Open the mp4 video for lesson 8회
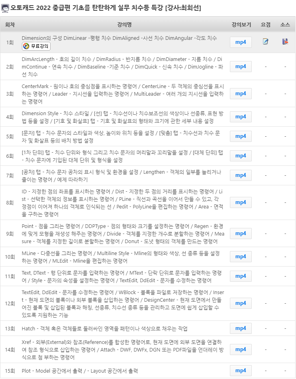 click(x=241, y=202)
